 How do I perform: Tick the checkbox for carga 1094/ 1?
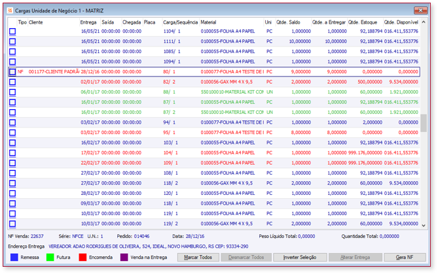(12, 61)
